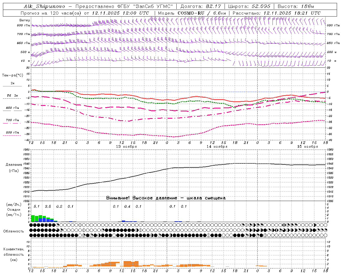Viewport: 341px width, 273px height.
Task: Click the solid red '2м' legend line sample
Action: [x=12, y=86]
